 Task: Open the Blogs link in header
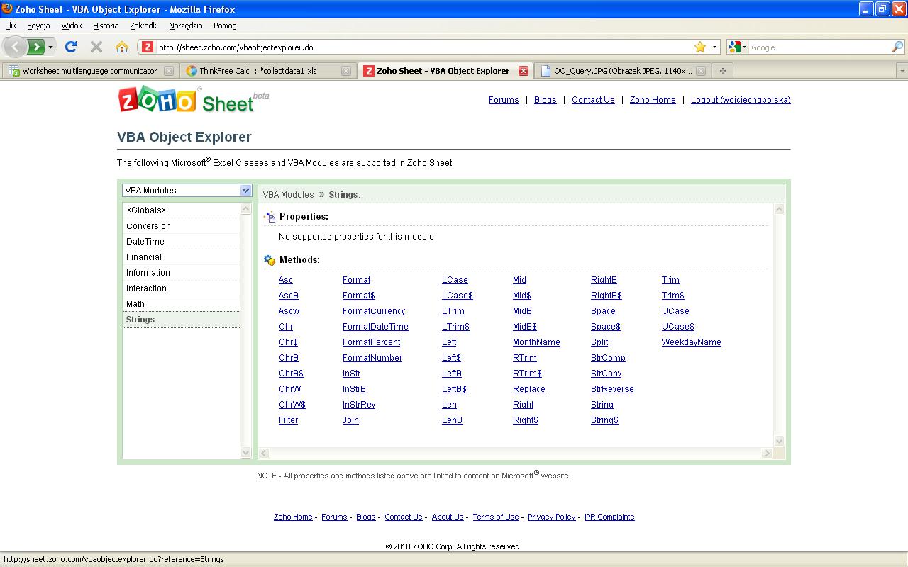point(545,100)
